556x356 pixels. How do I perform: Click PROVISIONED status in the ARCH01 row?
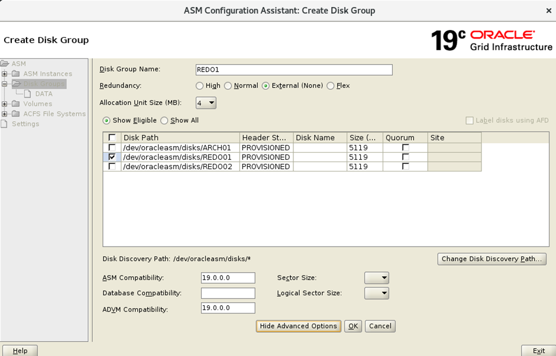point(266,147)
